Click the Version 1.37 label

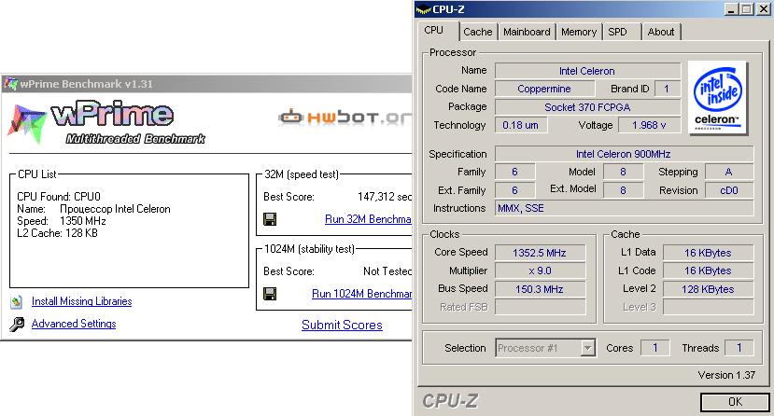[726, 375]
